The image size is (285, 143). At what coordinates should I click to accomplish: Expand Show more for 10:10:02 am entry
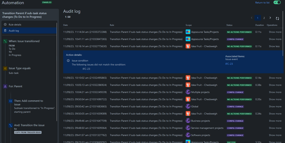click(275, 78)
